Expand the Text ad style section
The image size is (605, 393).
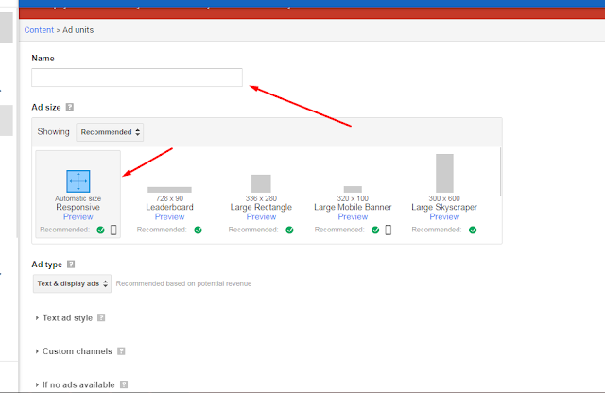click(x=64, y=317)
